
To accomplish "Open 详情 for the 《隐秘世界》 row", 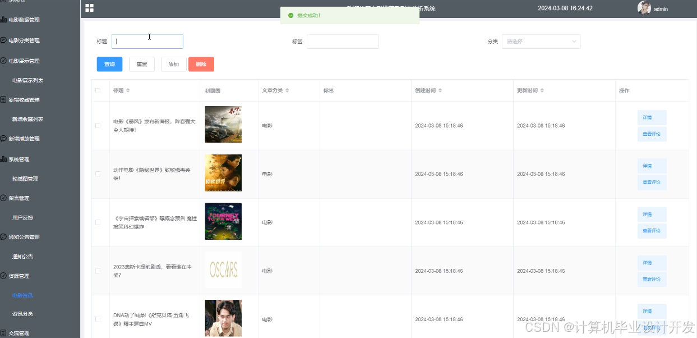I will coord(652,166).
